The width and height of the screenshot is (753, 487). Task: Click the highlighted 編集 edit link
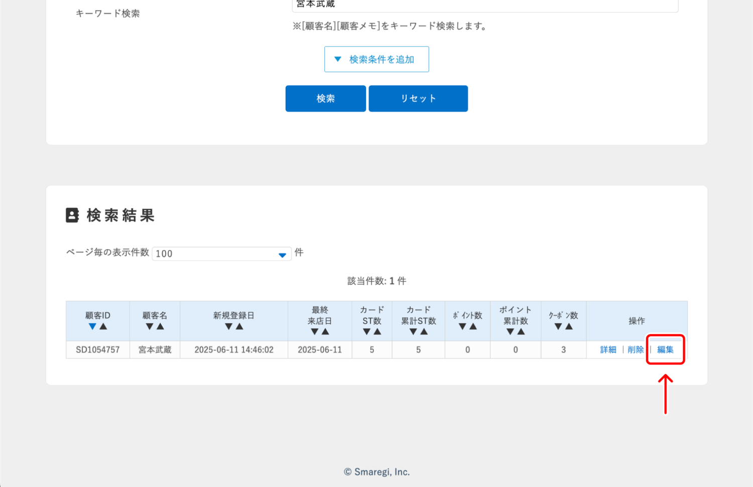665,349
